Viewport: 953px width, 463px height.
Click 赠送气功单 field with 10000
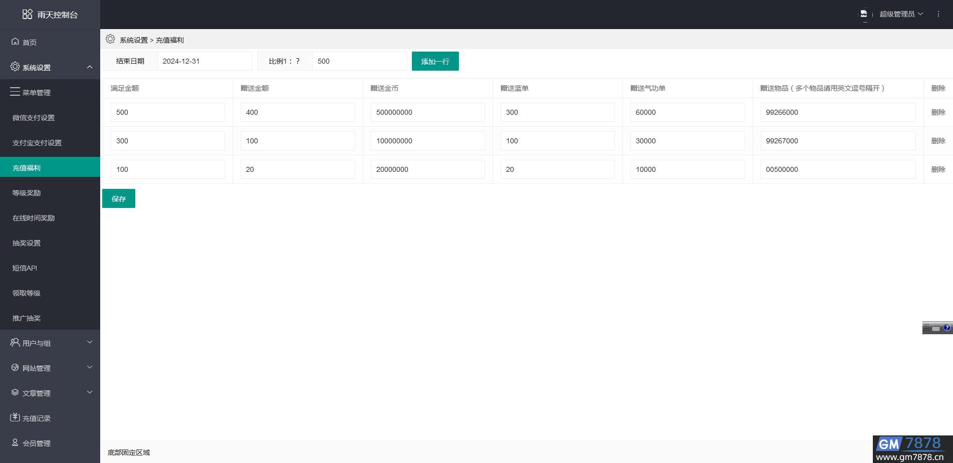point(687,169)
